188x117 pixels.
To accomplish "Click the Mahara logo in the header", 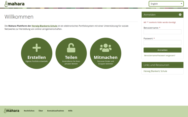I will [x=14, y=4].
